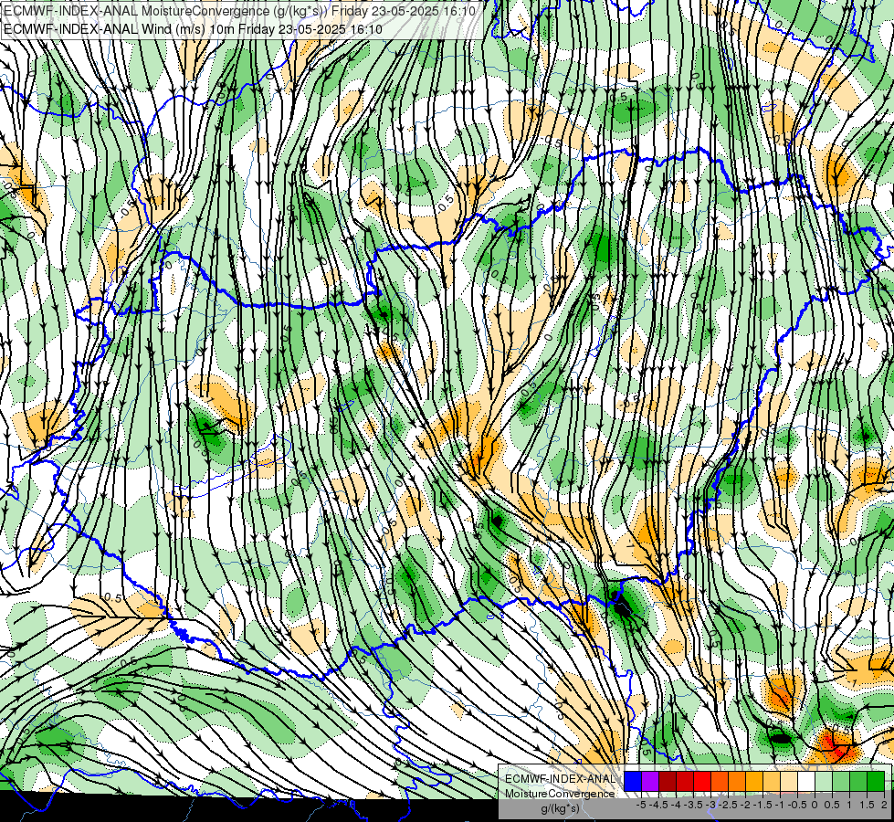Select the red swatch between -3.5 and -3

coord(685,781)
